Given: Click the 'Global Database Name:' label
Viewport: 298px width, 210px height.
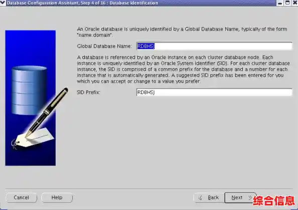Looking at the screenshot, I should (104, 46).
